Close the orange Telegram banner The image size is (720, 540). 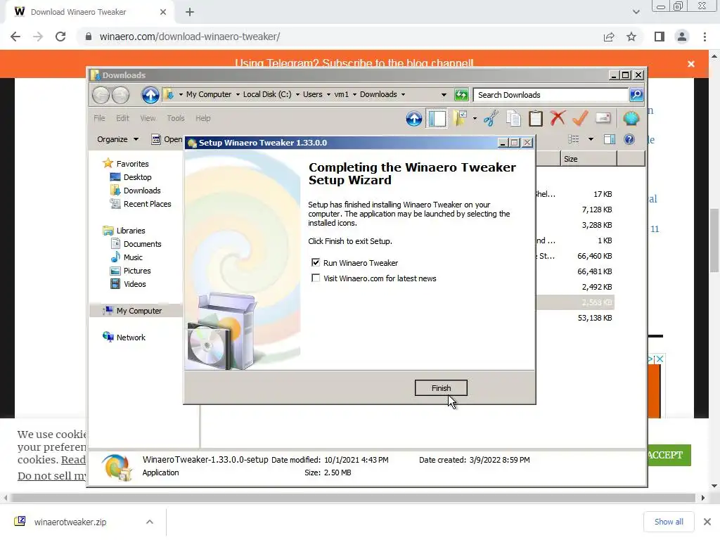[x=691, y=64]
